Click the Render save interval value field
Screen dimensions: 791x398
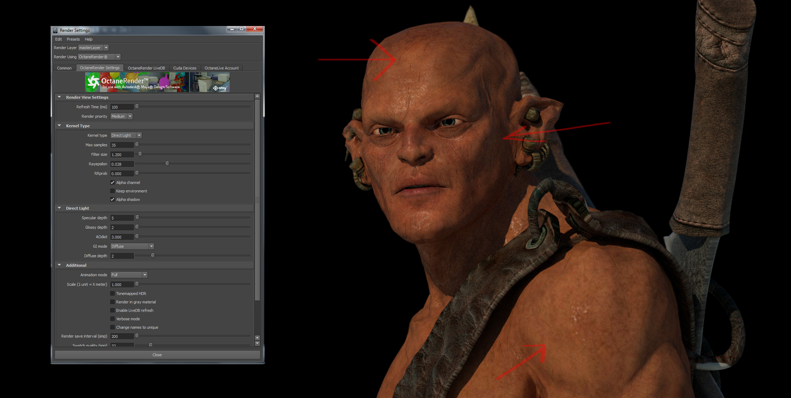click(122, 336)
